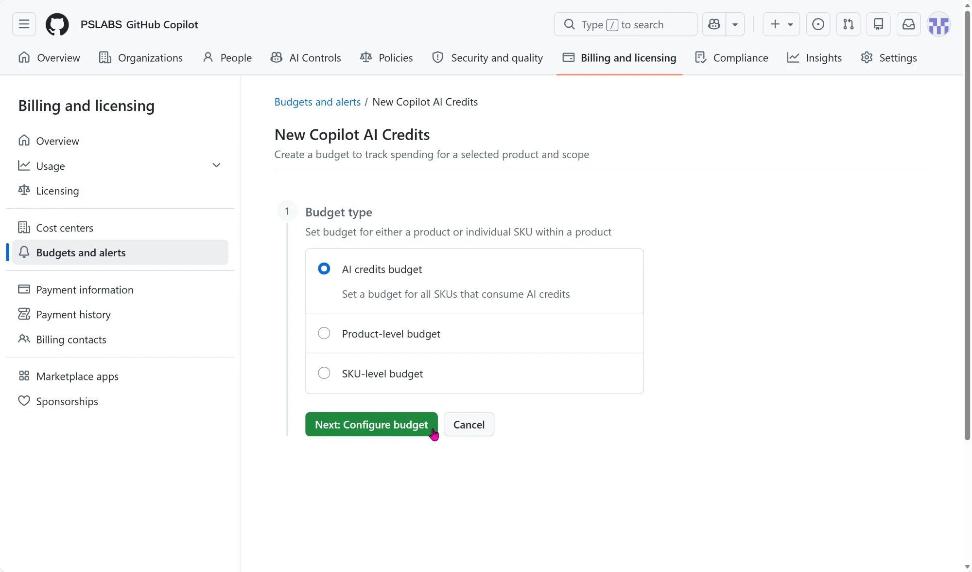Open the create new plus menu
Screen dimensions: 972x572
[x=781, y=24]
